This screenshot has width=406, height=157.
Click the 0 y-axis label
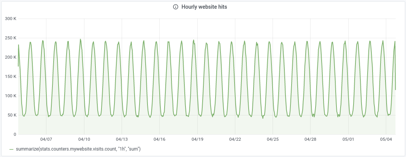(15, 134)
